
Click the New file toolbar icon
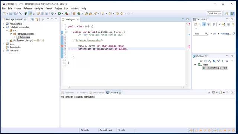[4, 13]
